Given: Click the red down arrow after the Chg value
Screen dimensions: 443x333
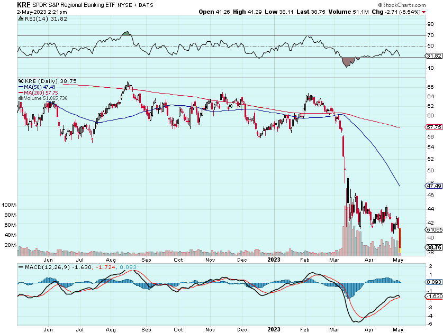Looking at the screenshot, I should 423,12.
